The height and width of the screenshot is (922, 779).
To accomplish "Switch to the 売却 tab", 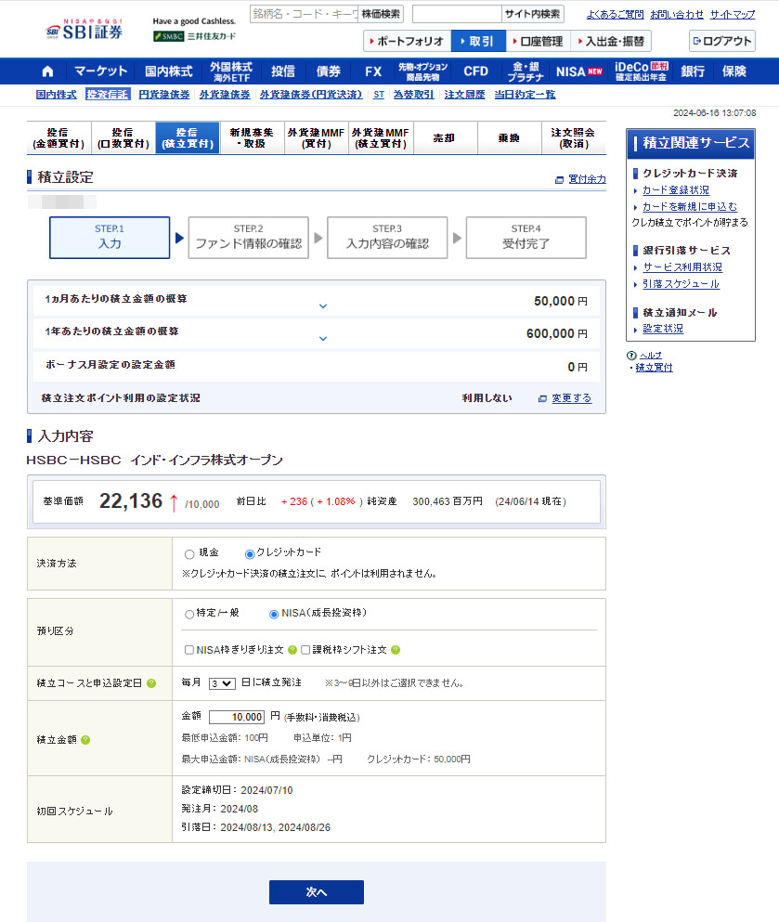I will click(445, 137).
